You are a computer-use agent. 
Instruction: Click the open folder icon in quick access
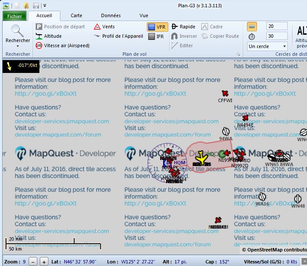tap(27, 6)
